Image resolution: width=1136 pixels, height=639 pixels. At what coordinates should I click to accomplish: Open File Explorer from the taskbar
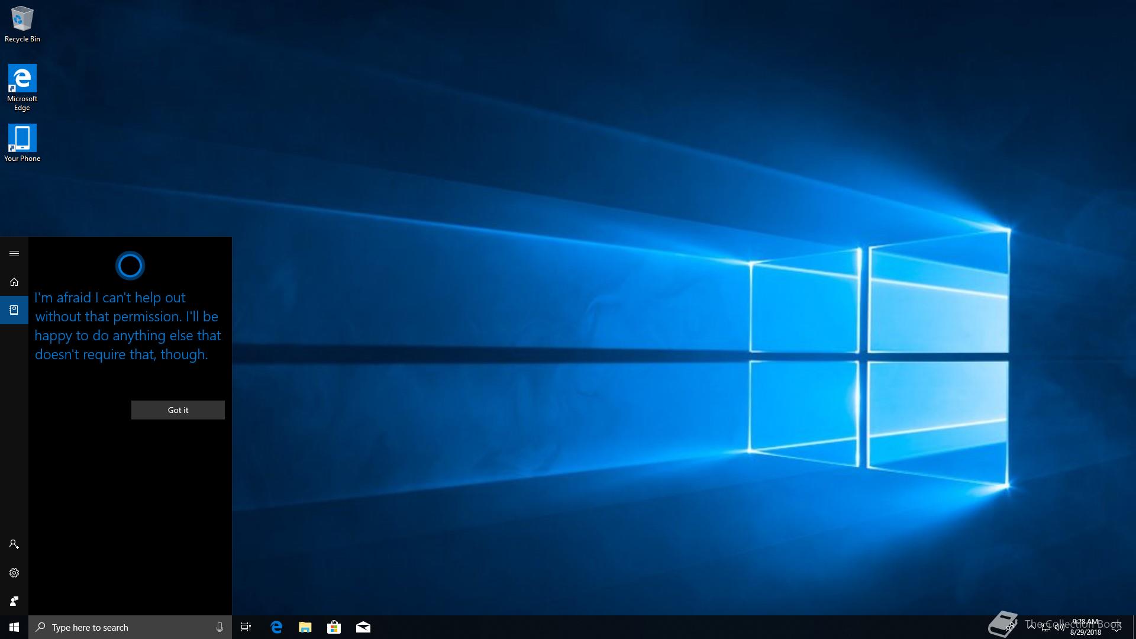pos(305,627)
